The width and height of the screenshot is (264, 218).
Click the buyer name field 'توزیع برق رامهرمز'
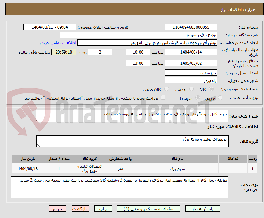click(x=138, y=35)
